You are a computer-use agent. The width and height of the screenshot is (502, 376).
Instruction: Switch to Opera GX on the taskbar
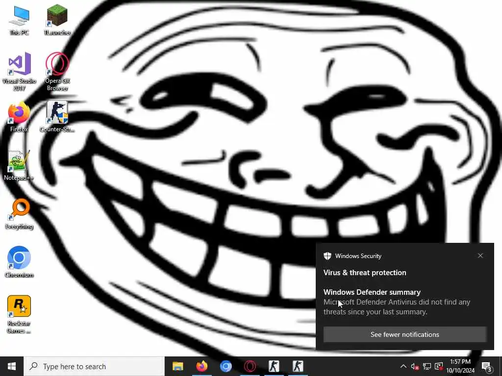(x=250, y=366)
